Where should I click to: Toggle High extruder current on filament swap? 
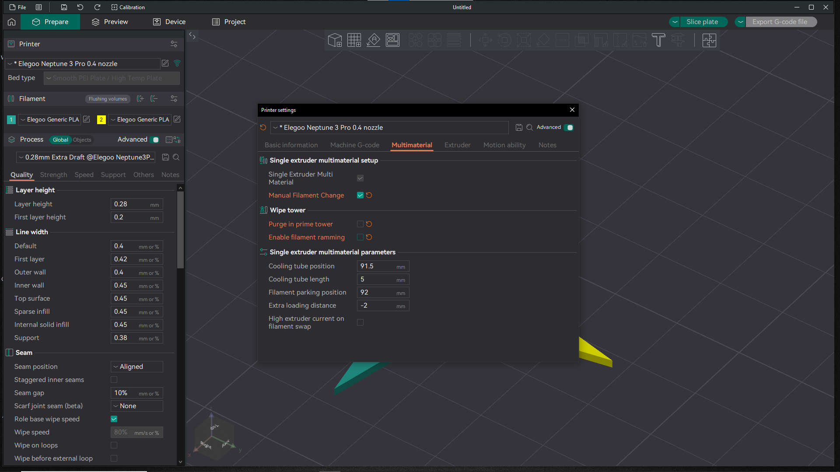coord(360,323)
